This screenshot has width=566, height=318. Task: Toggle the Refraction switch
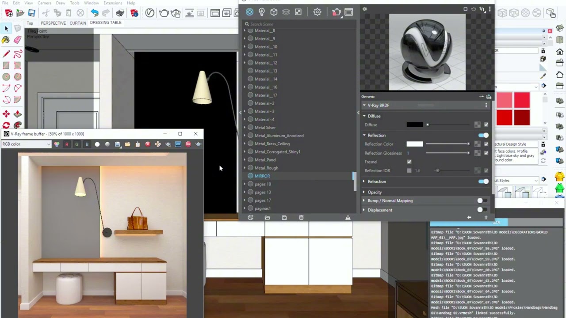pyautogui.click(x=483, y=181)
